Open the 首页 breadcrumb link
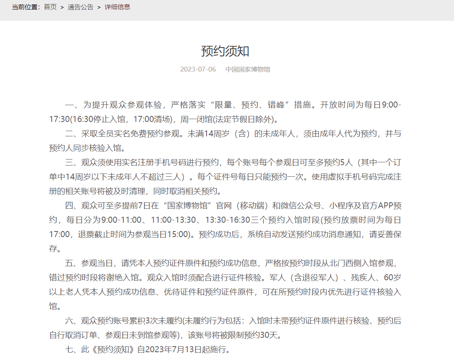The image size is (454, 361). 50,7
